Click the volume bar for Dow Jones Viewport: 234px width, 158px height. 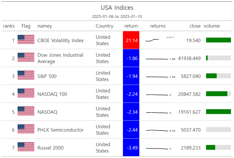pos(219,58)
